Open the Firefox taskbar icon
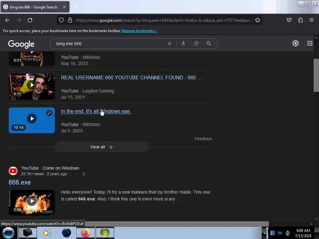Viewport: 319px width, 239px height. tap(86, 233)
